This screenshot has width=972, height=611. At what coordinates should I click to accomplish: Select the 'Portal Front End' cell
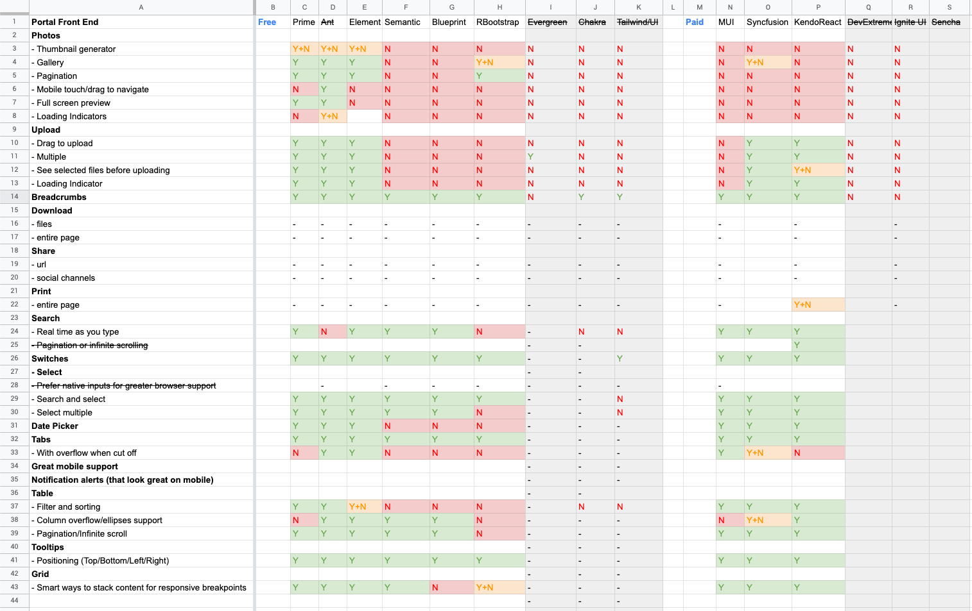[x=141, y=22]
